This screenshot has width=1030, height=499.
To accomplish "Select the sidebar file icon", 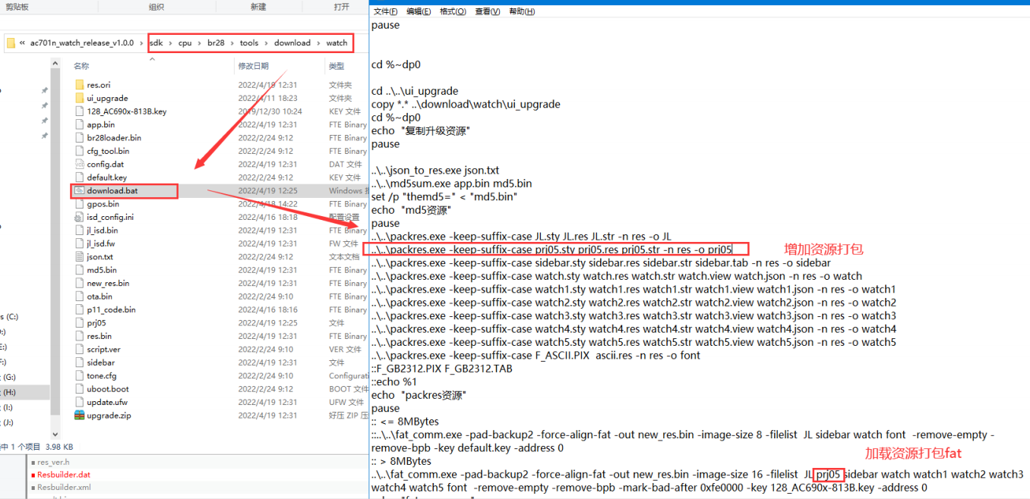I will tap(81, 362).
